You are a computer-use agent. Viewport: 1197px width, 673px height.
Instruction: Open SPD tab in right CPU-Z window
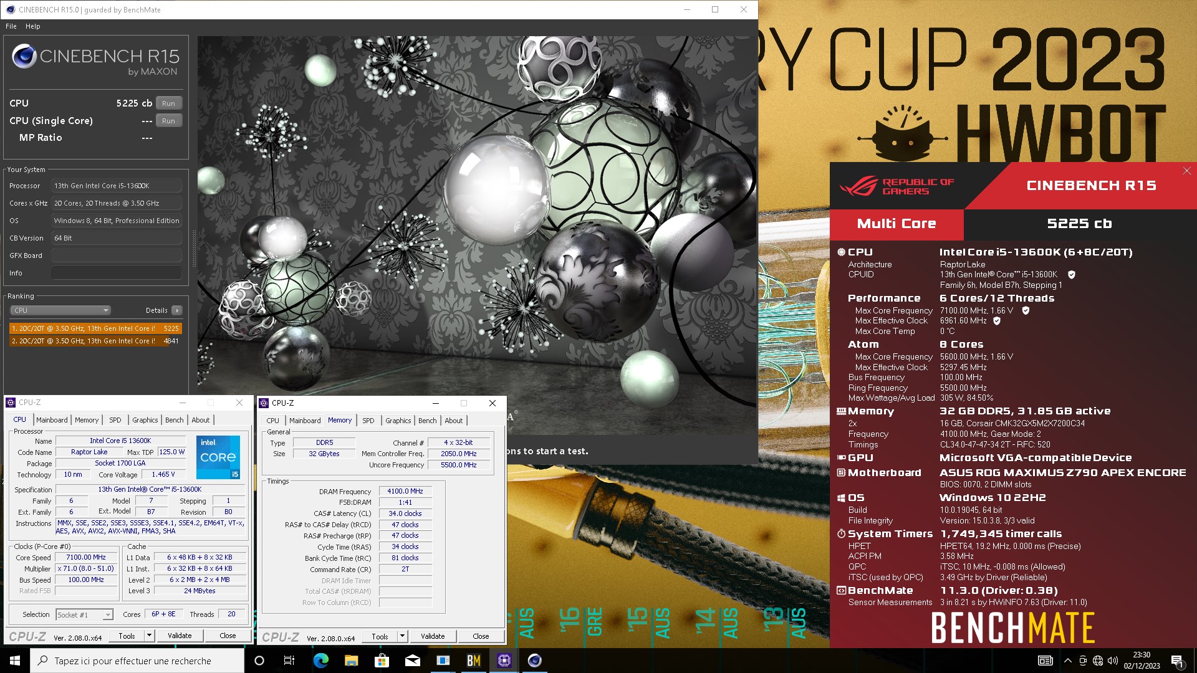coord(368,421)
